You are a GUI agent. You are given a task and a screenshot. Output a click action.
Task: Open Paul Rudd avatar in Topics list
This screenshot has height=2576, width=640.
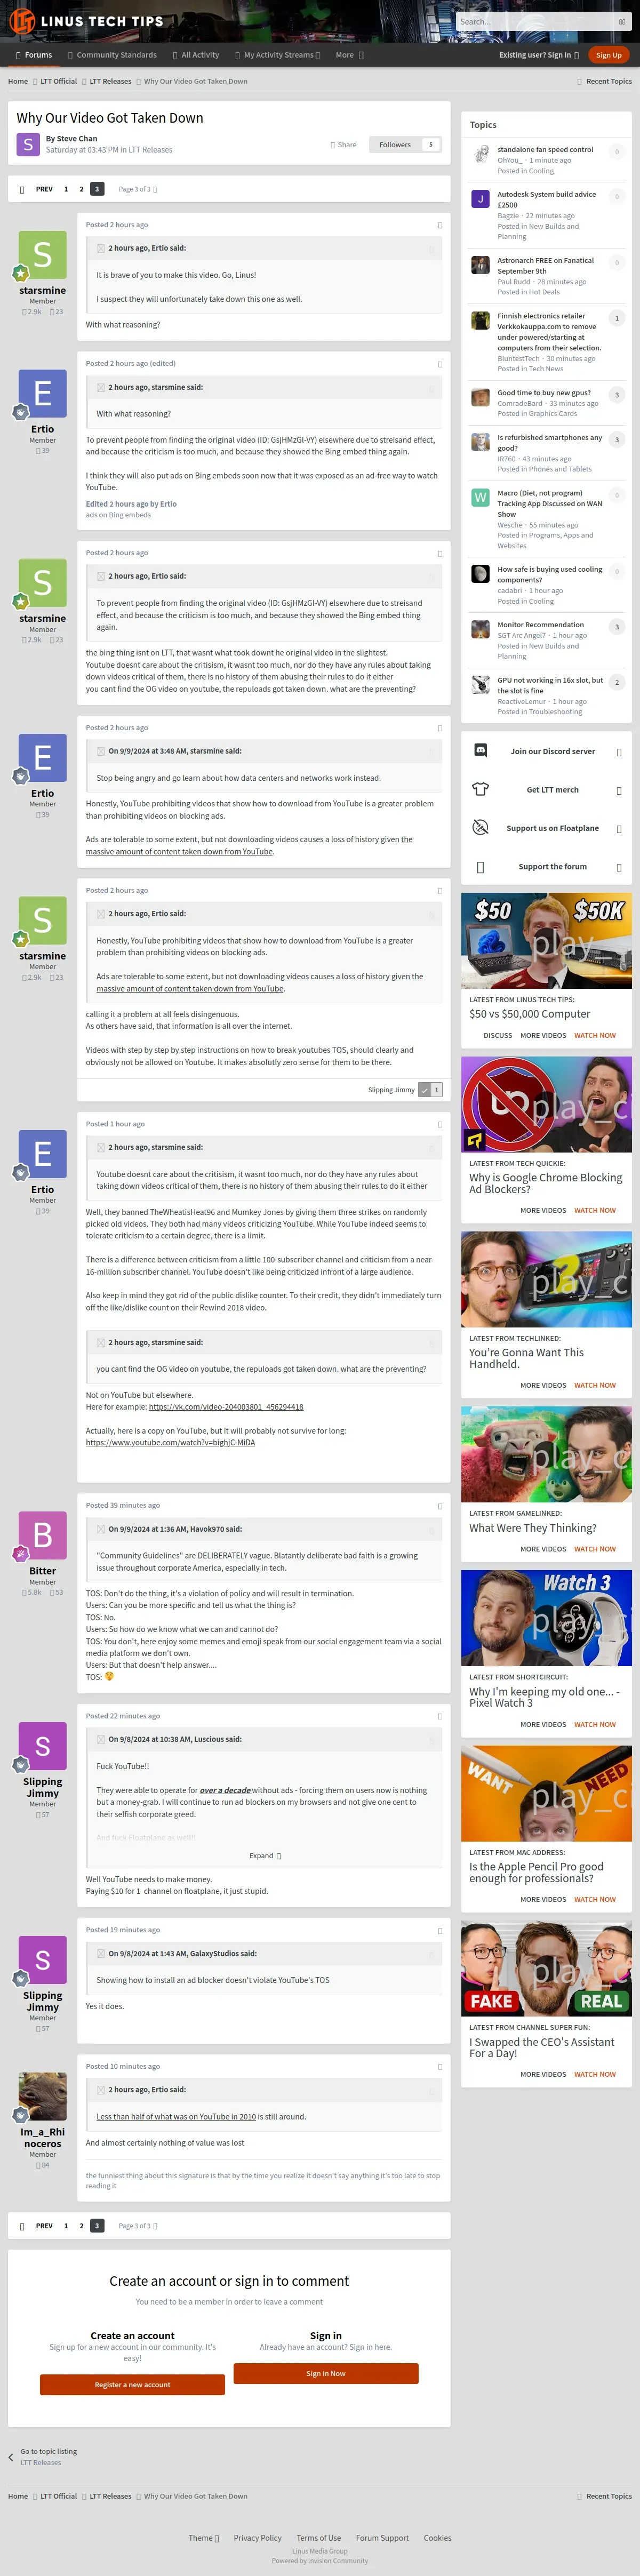point(480,265)
